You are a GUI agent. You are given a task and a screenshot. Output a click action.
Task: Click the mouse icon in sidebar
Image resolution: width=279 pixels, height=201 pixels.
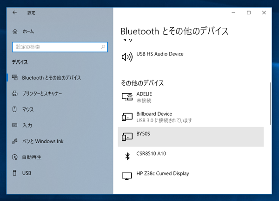point(14,109)
